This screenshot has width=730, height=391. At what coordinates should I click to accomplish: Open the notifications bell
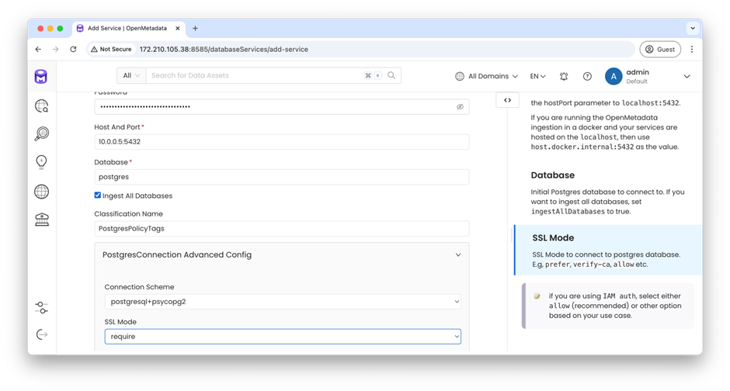click(564, 76)
